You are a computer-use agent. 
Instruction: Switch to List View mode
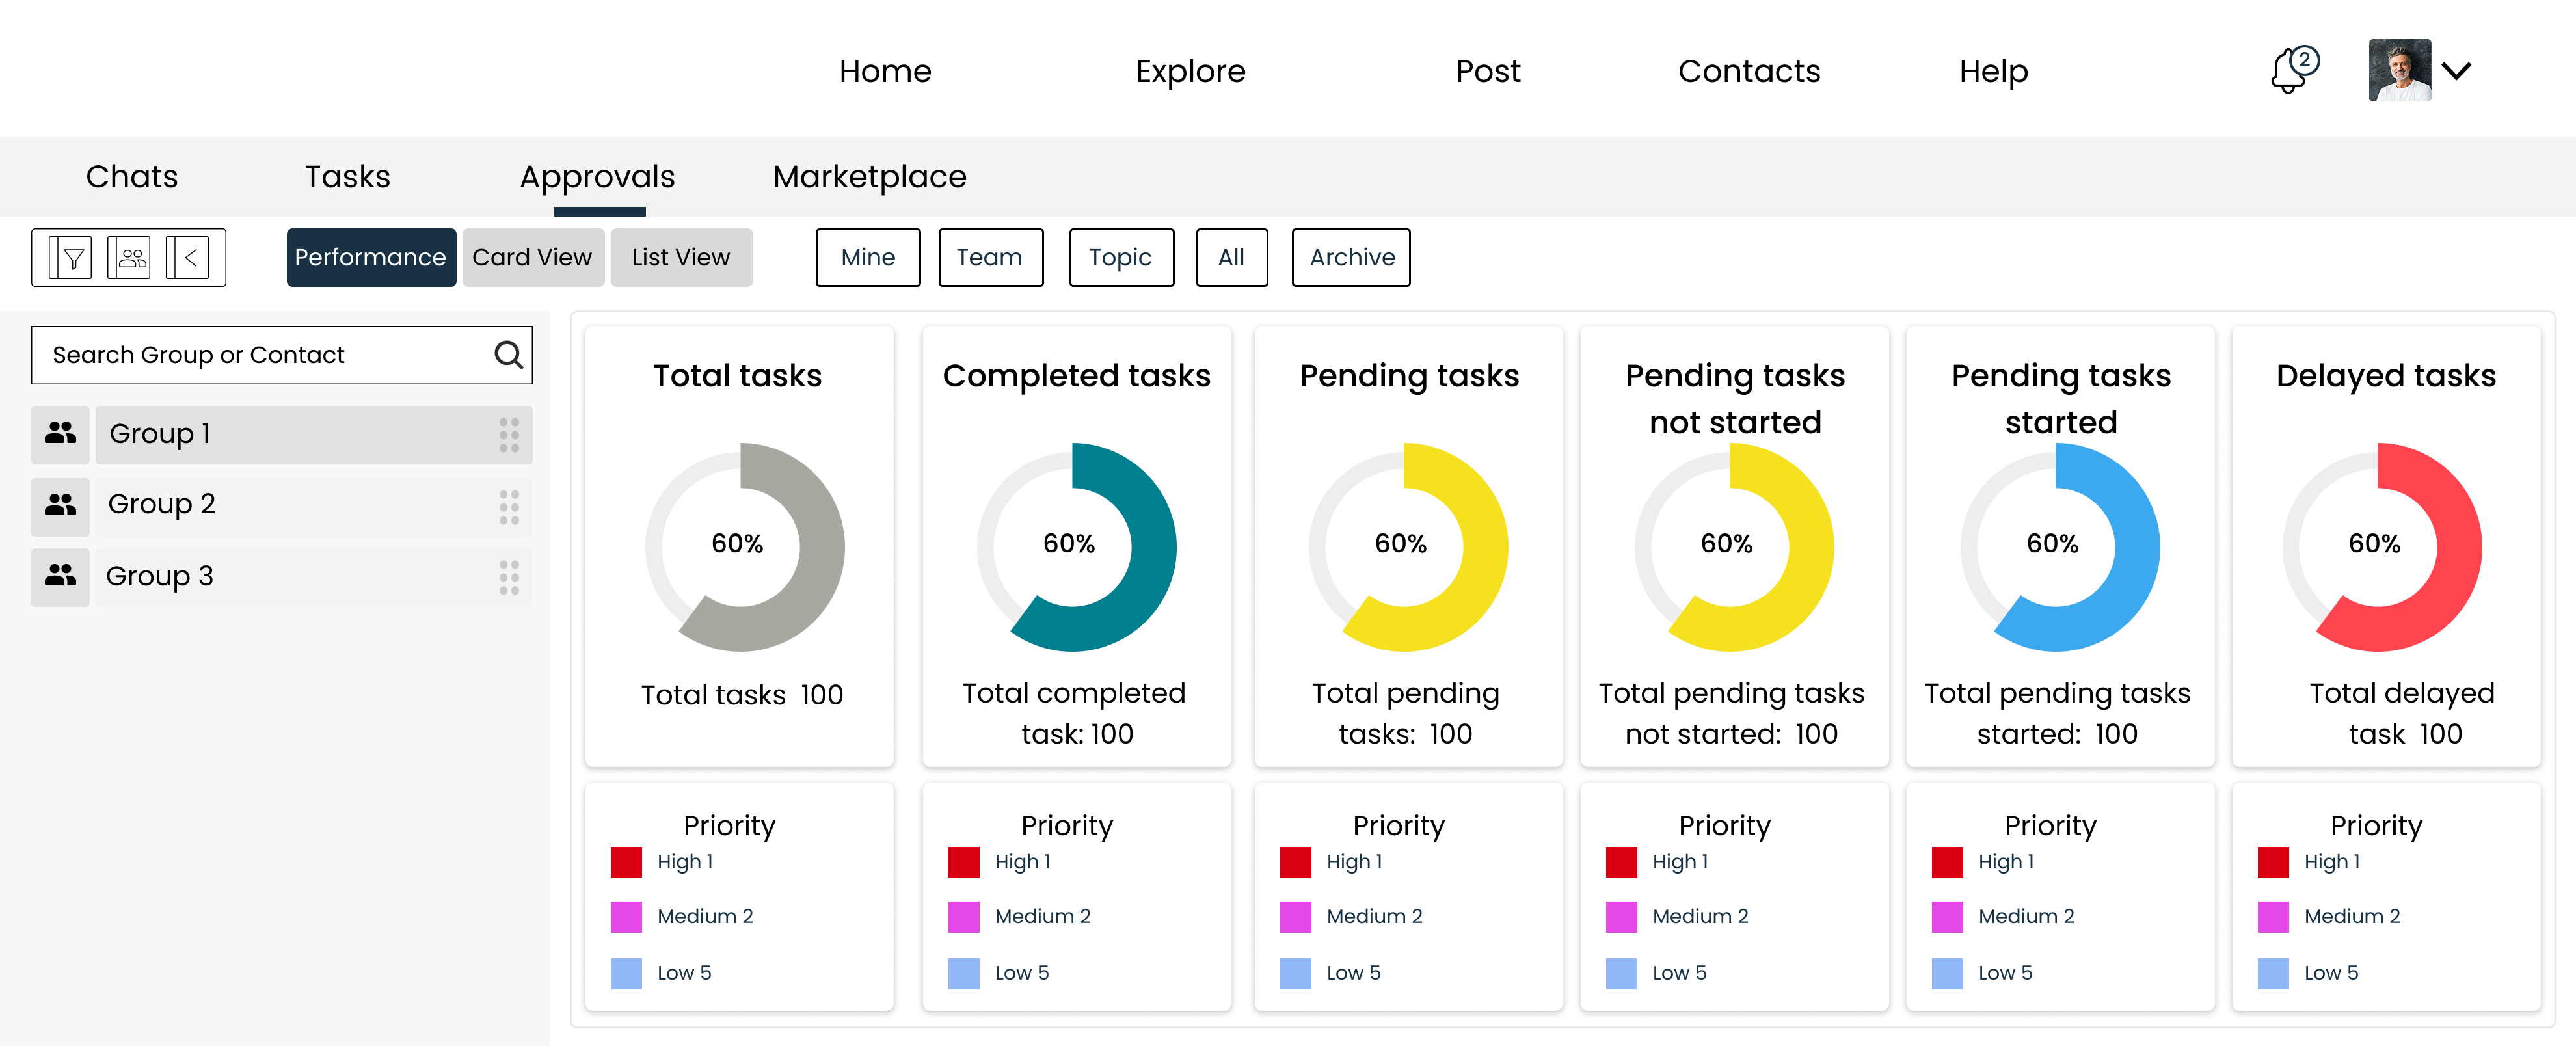[x=681, y=257]
